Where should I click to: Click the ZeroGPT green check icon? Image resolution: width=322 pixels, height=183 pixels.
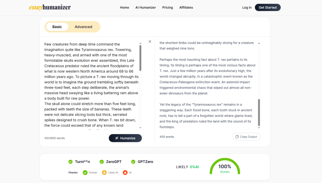coord(102,162)
